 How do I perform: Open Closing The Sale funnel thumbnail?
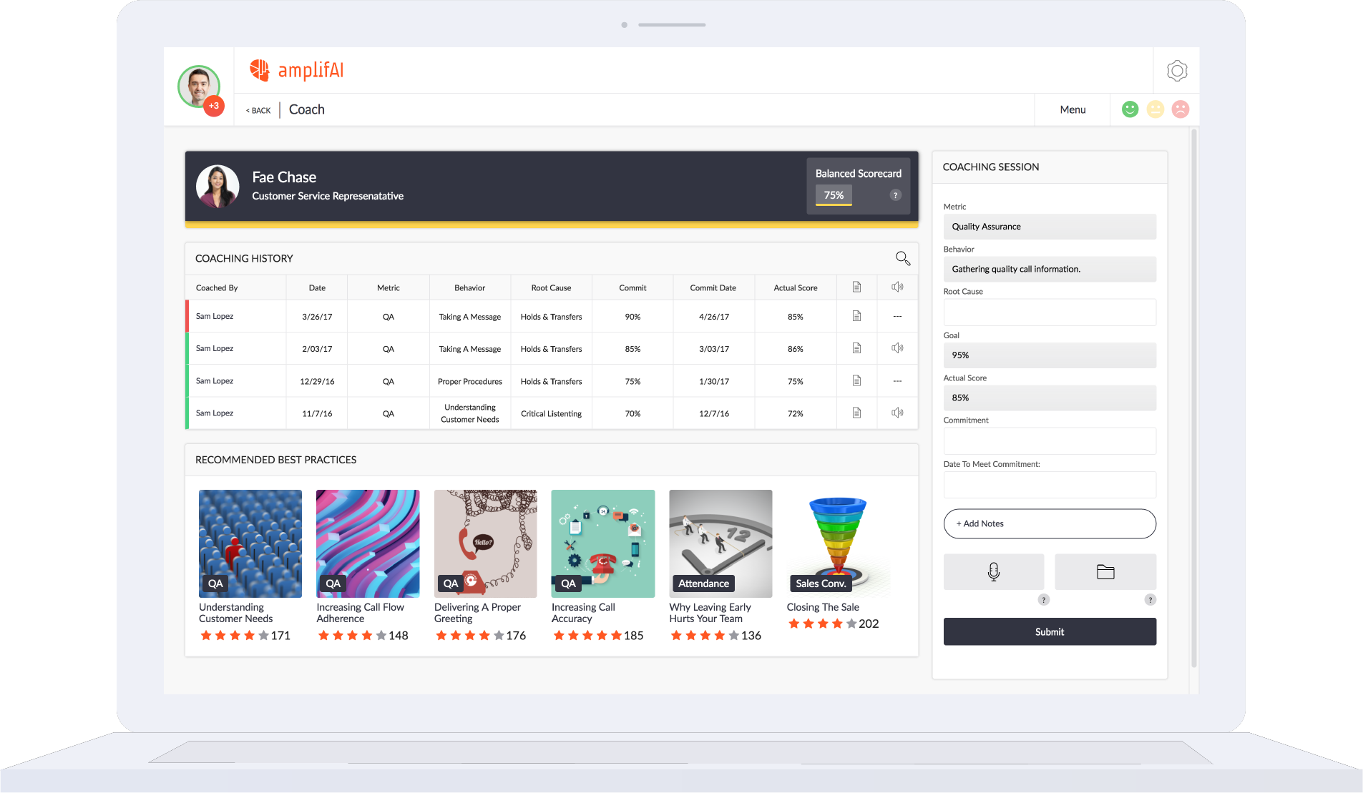pyautogui.click(x=839, y=543)
